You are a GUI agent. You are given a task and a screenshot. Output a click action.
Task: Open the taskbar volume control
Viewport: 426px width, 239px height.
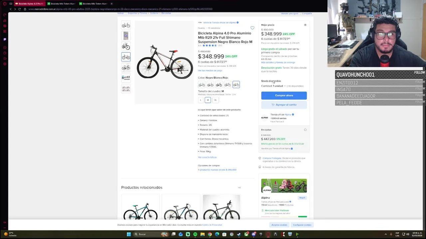[407, 234]
